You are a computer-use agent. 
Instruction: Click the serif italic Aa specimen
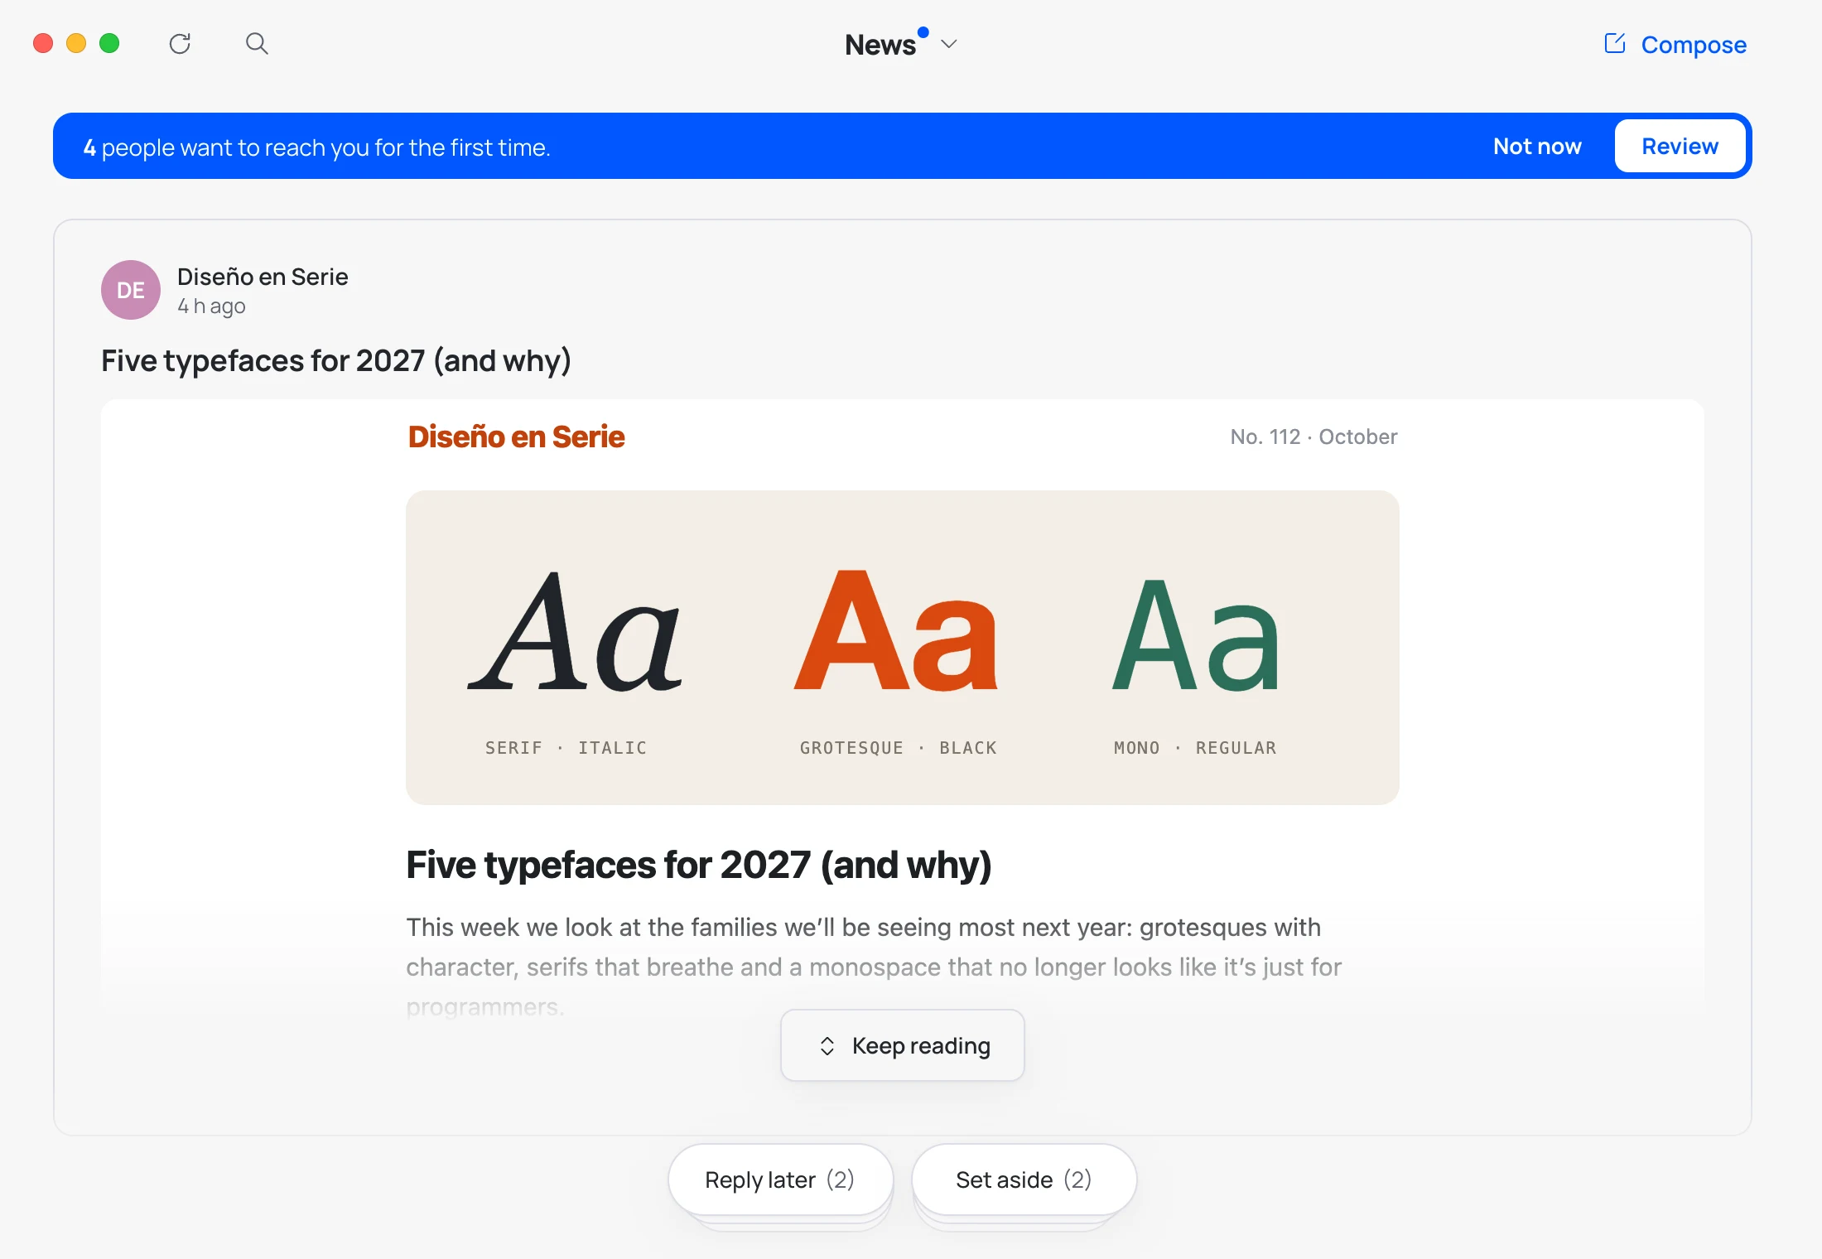[575, 631]
